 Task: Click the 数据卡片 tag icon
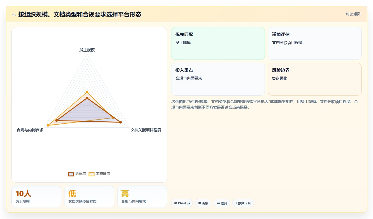236,203
